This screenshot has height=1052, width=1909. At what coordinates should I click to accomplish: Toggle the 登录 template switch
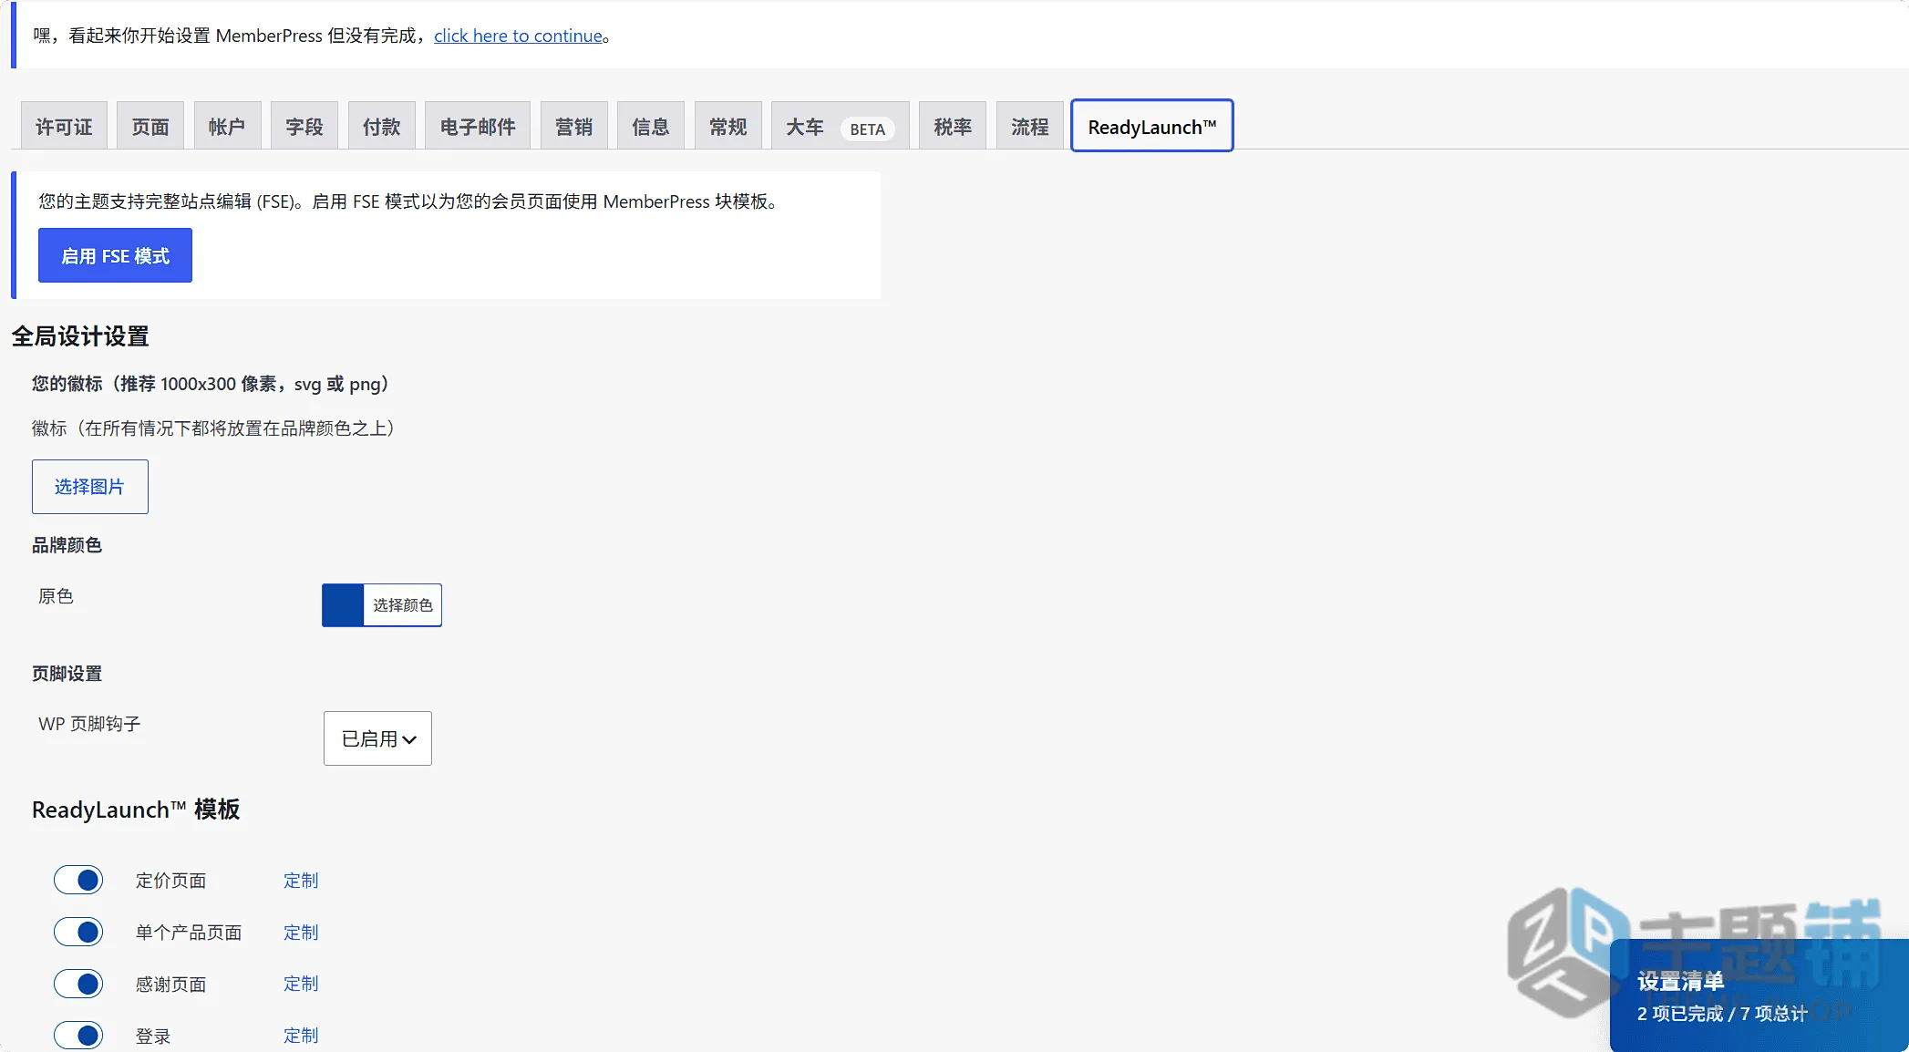click(78, 1036)
